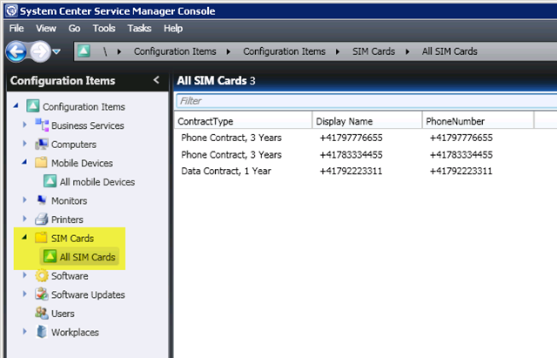This screenshot has width=557, height=358.
Task: Click the Computers icon in tree
Action: (41, 145)
